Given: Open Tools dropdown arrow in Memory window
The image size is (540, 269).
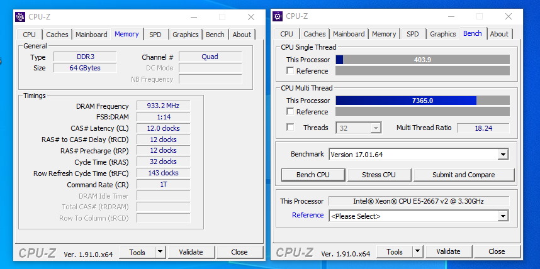Looking at the screenshot, I should 160,252.
